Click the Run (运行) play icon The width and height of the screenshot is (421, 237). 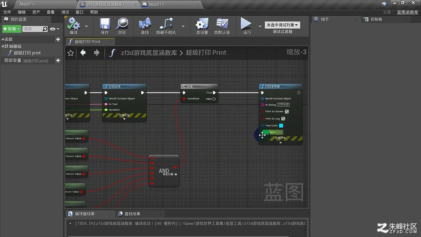[x=246, y=24]
